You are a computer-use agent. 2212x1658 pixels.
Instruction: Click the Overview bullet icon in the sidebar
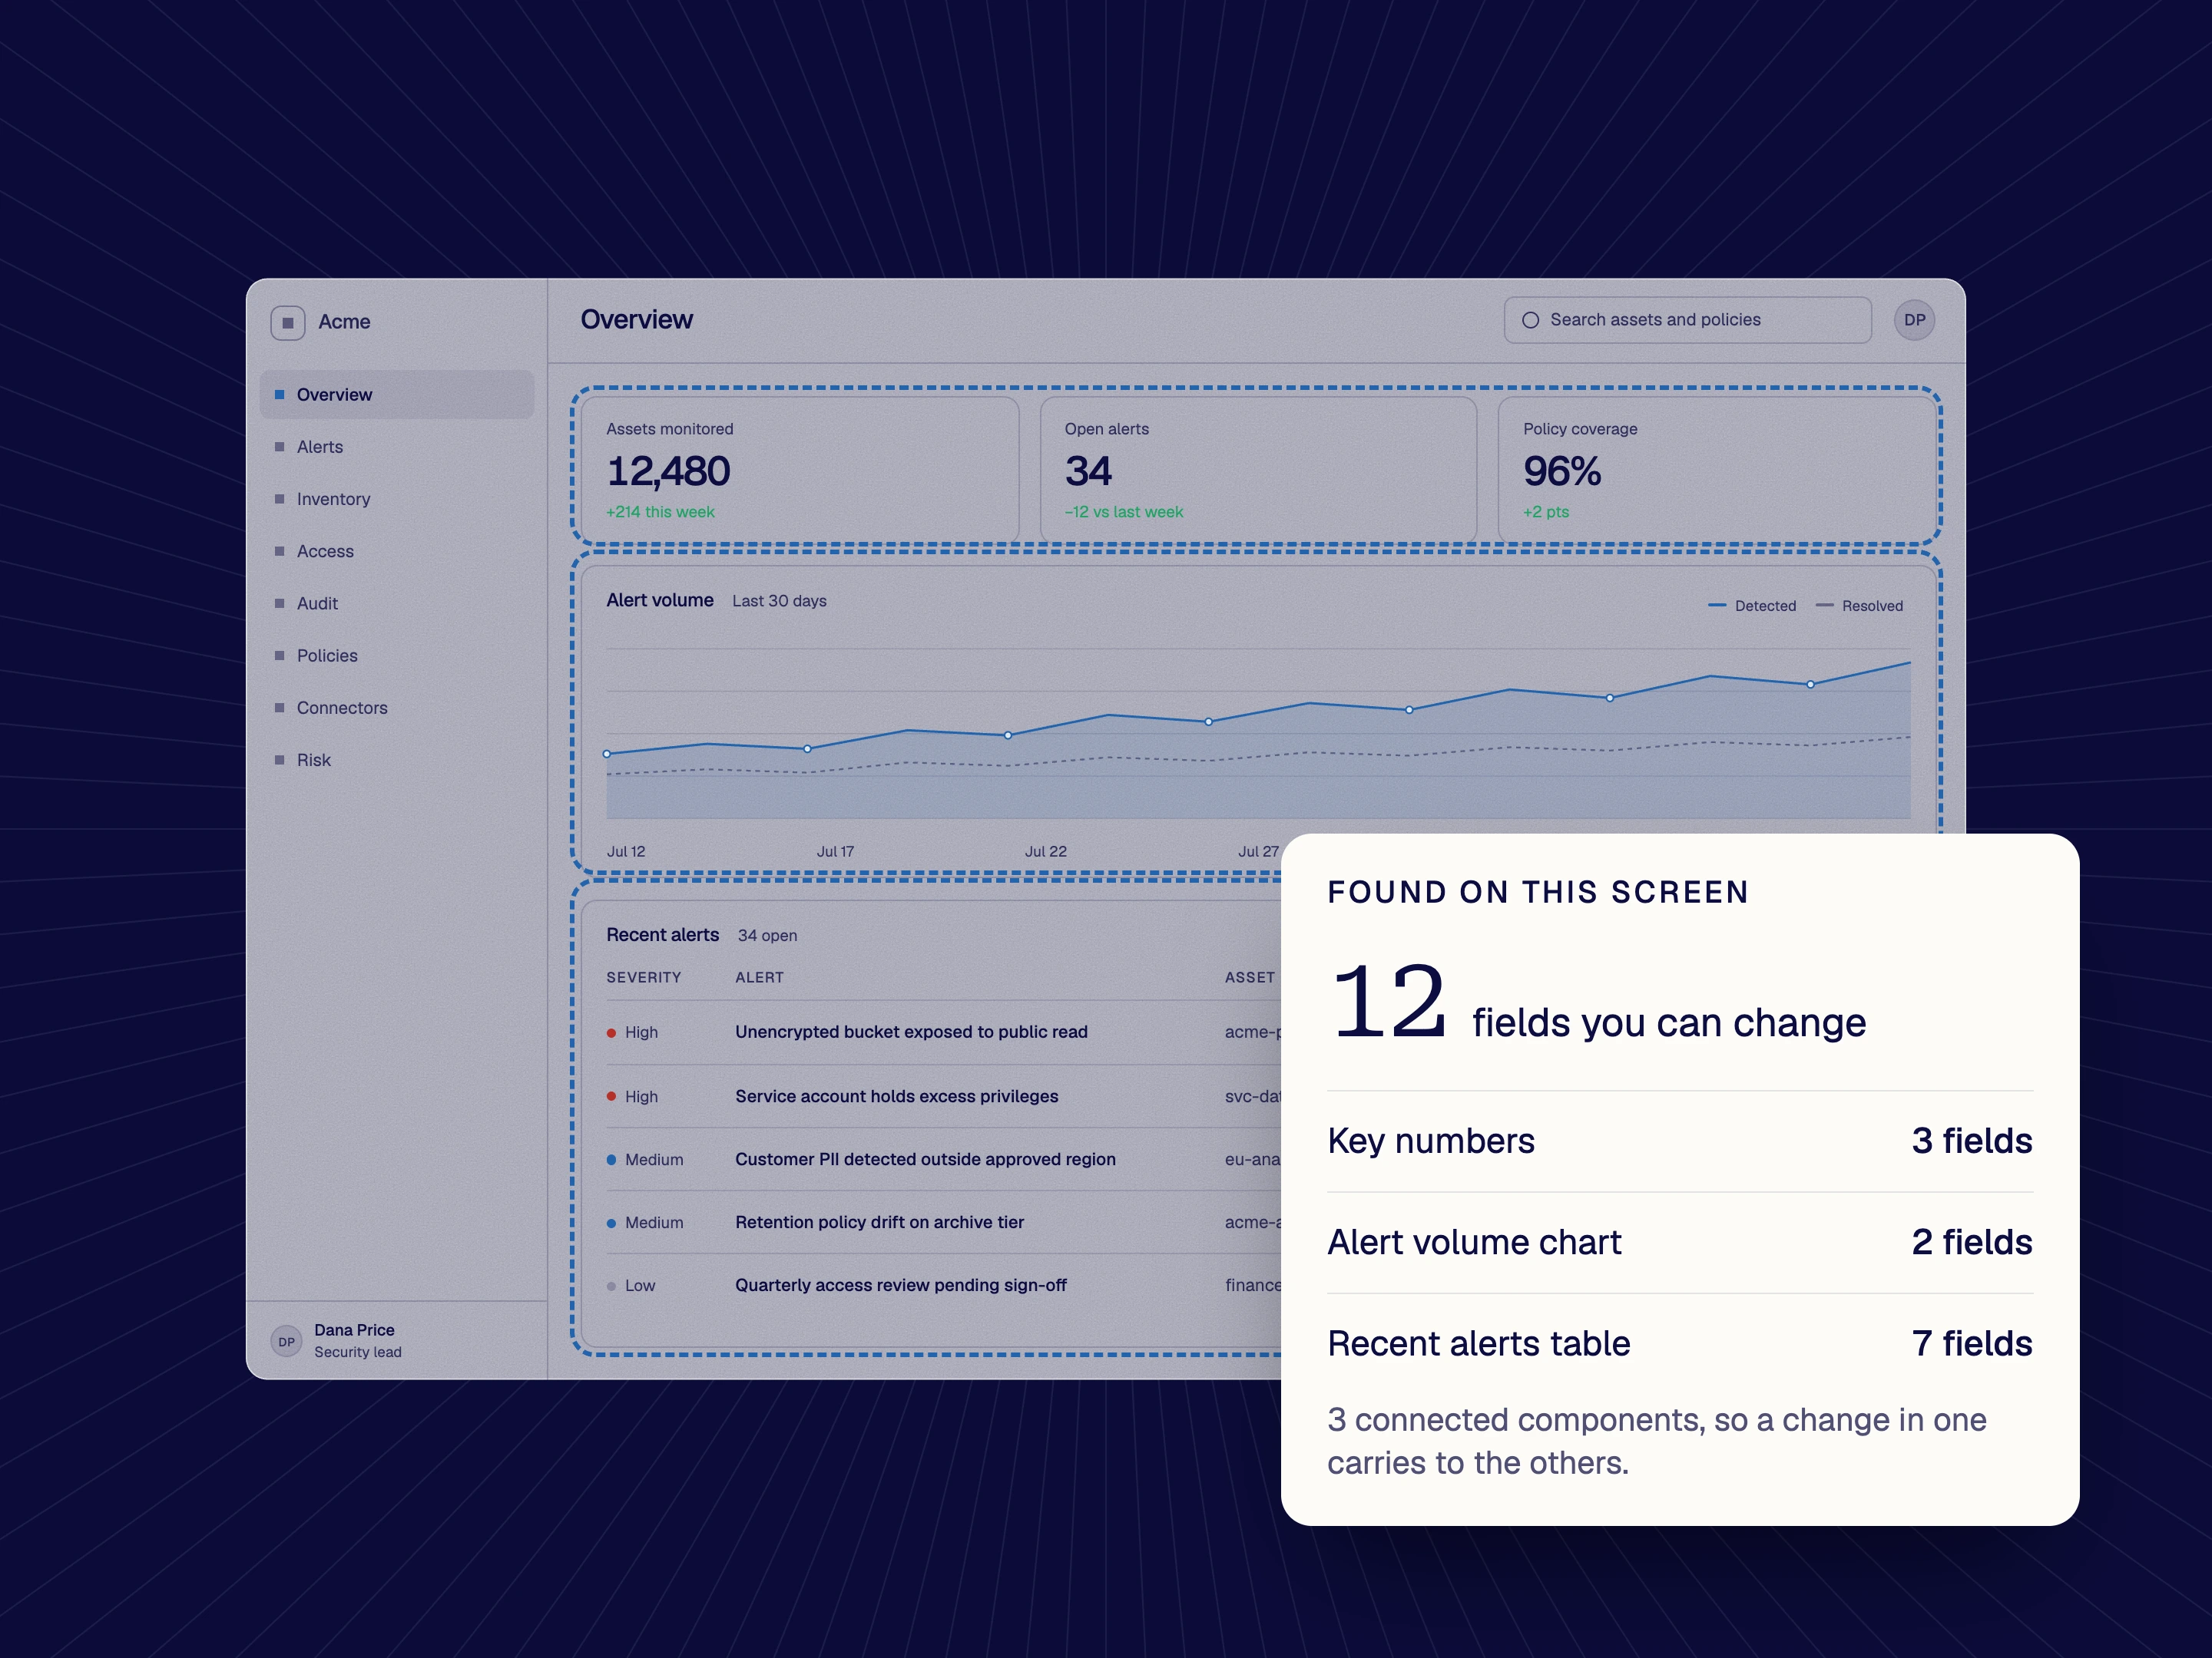pyautogui.click(x=279, y=395)
